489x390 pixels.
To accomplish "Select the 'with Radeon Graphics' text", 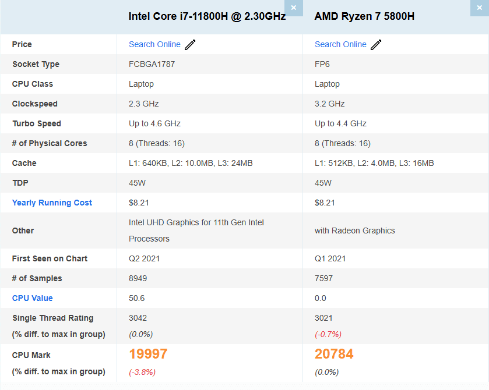I will pos(354,231).
